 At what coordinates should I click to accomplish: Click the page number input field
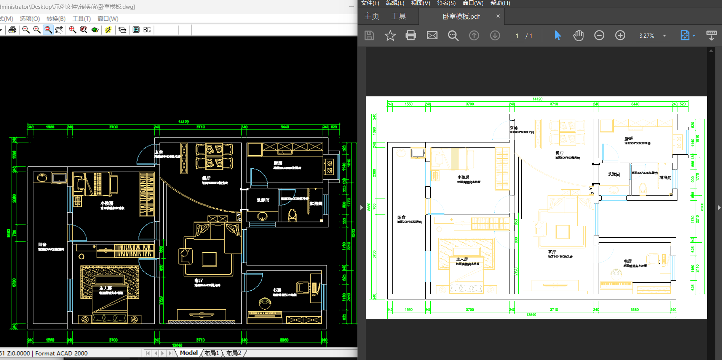(x=517, y=36)
